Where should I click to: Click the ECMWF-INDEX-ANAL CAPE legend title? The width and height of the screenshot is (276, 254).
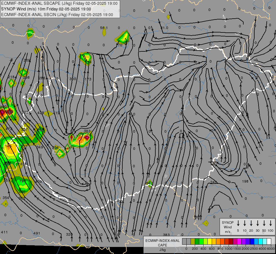click(162, 243)
